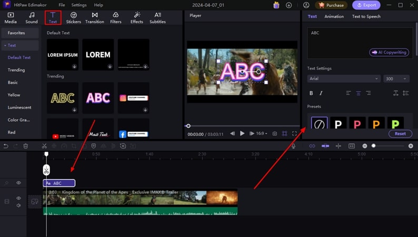Open the crop tool in the player
418x237 pixels.
tap(284, 133)
